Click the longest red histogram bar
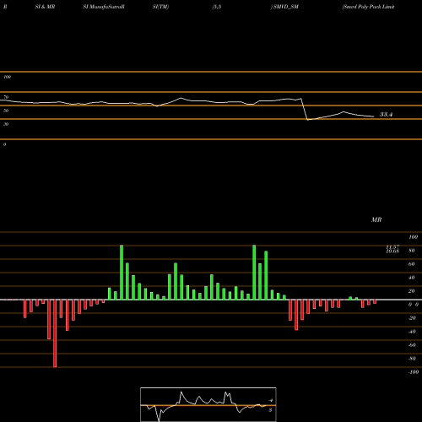 point(55,333)
